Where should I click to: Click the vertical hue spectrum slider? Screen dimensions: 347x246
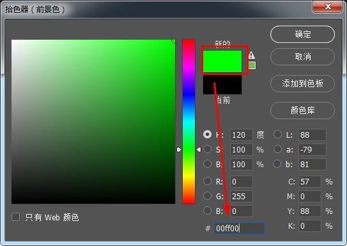[x=189, y=122]
